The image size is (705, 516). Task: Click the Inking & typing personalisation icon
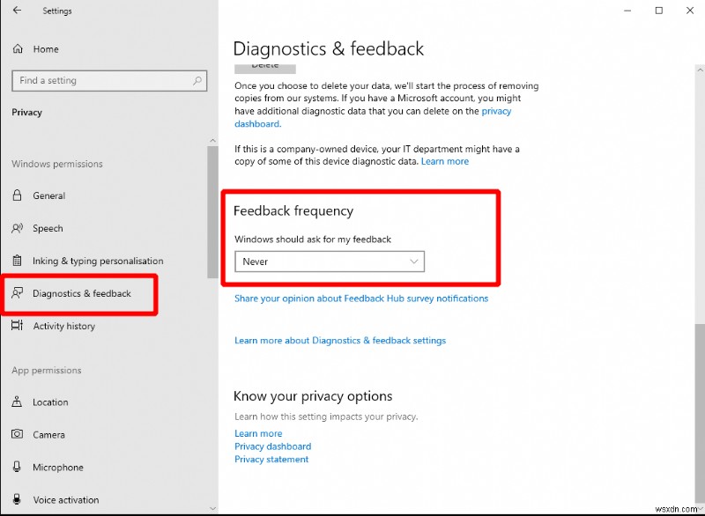click(19, 261)
